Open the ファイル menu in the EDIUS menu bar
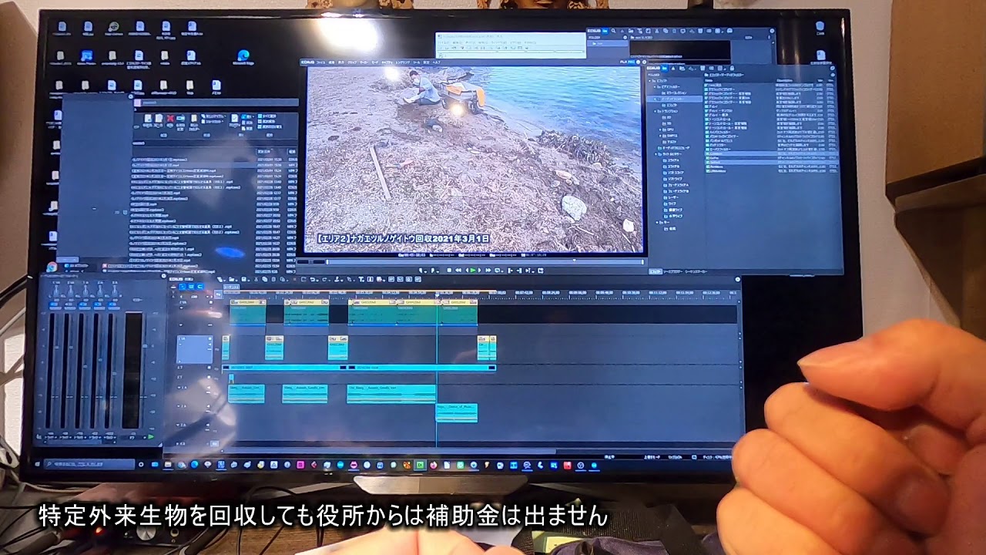Image resolution: width=986 pixels, height=555 pixels. coord(320,61)
